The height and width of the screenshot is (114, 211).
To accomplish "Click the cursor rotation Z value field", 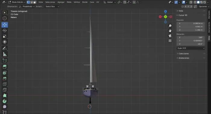I will pos(191,44).
